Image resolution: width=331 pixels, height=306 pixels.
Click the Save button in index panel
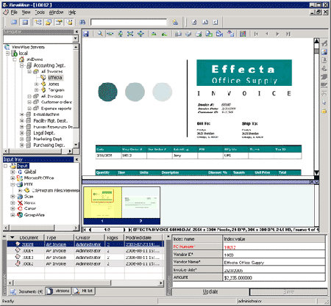pyautogui.click(x=288, y=291)
